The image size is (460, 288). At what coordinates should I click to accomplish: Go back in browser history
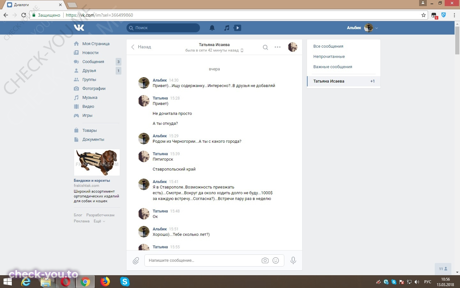click(x=6, y=15)
